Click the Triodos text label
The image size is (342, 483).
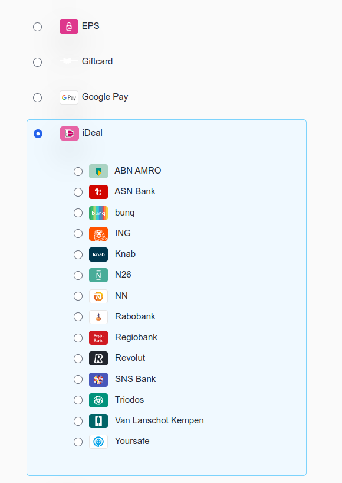(x=130, y=400)
